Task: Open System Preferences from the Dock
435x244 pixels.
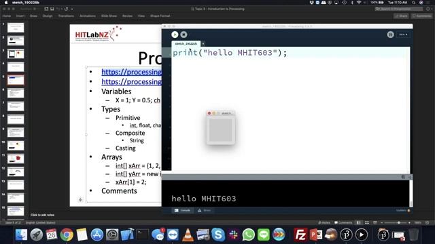Action: pos(112,235)
